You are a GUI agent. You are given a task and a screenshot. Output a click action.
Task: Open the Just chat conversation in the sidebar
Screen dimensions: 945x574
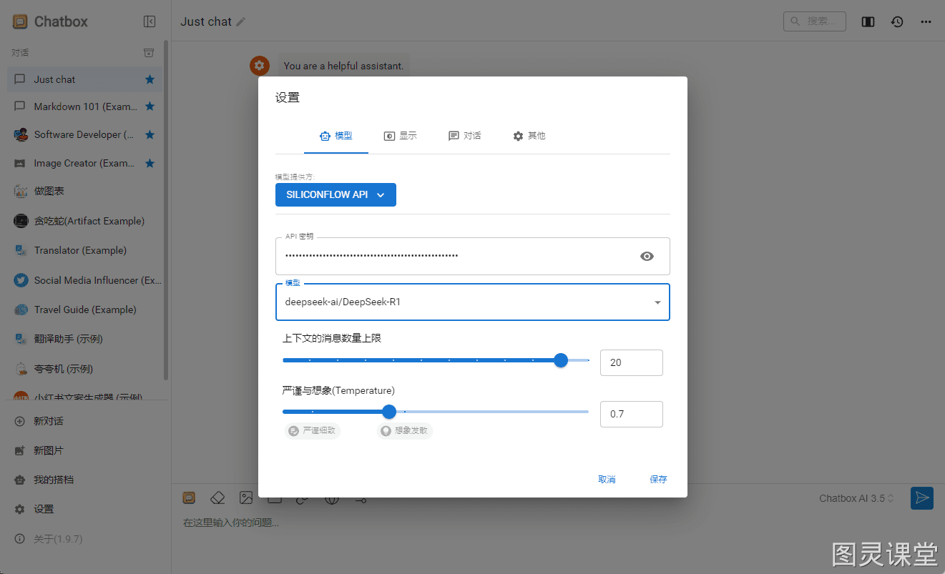tap(85, 79)
